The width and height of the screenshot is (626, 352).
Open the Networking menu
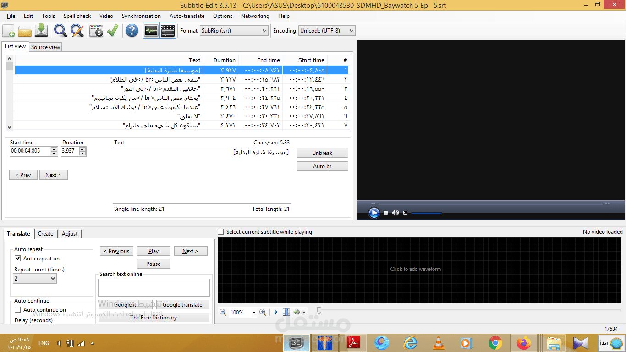[x=255, y=16]
